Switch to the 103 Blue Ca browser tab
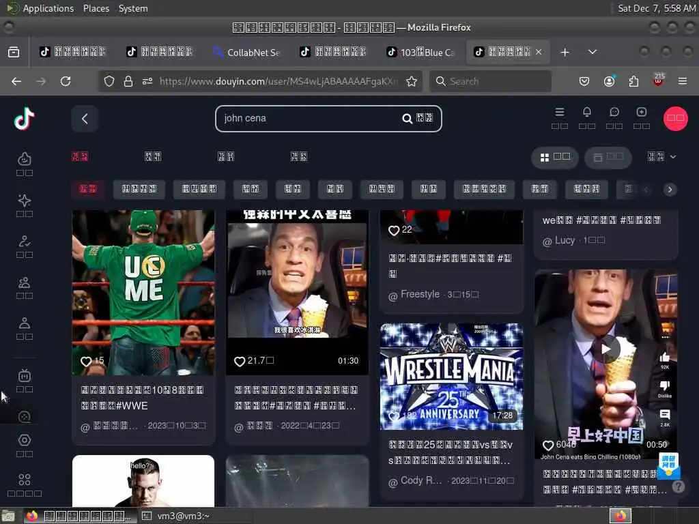 [420, 52]
